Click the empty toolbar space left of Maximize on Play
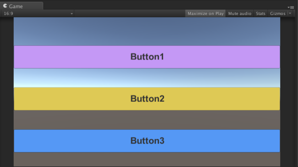 (130, 14)
